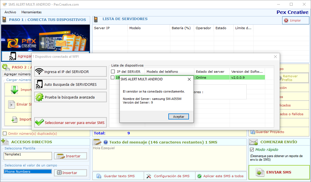The width and height of the screenshot is (311, 182).
Task: Click the green download arrow Import icon
Action: pyautogui.click(x=14, y=90)
